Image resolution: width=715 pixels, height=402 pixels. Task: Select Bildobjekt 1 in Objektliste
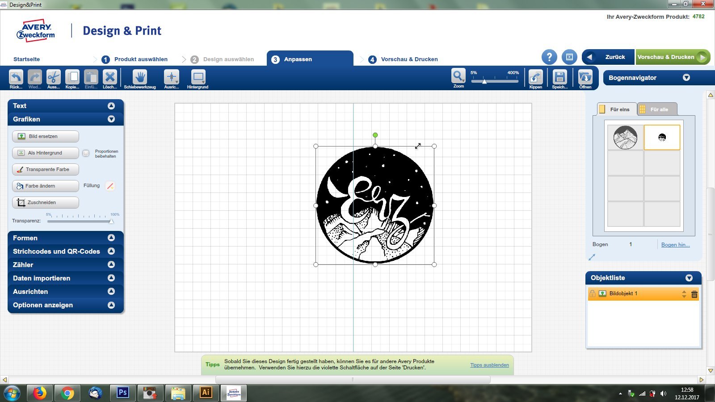point(643,293)
